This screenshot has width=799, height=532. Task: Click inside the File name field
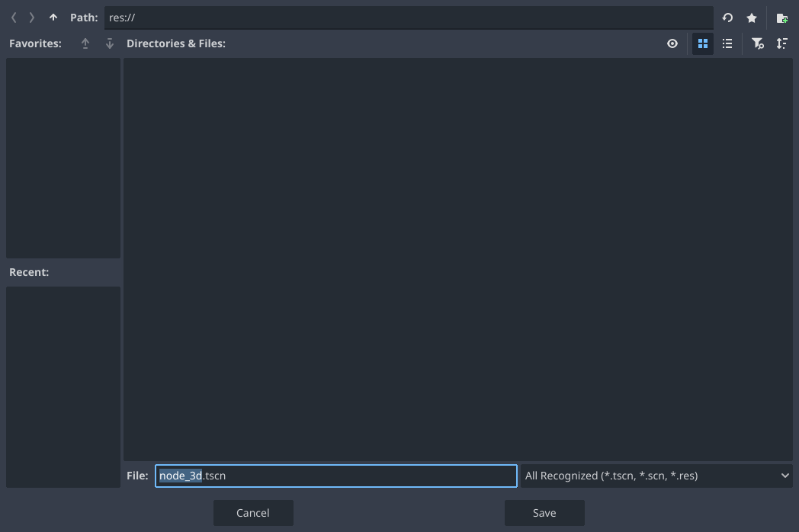[x=335, y=475]
